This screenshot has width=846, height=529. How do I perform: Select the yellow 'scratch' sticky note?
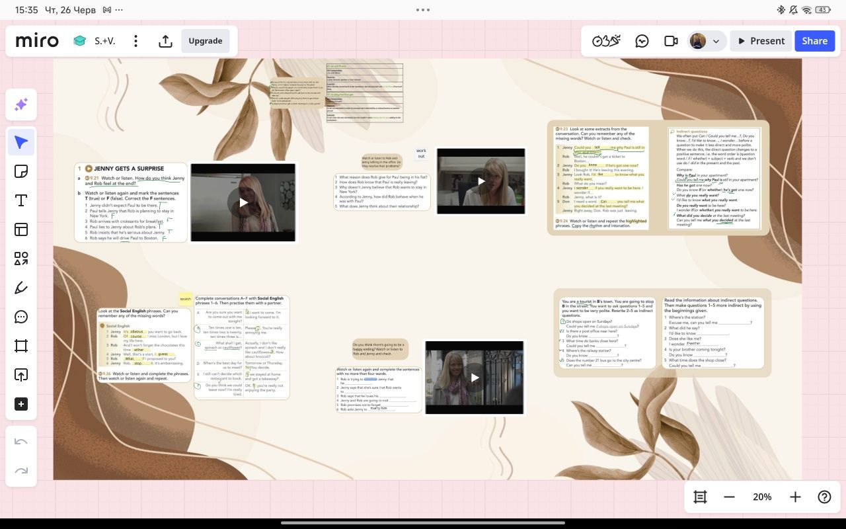click(185, 299)
